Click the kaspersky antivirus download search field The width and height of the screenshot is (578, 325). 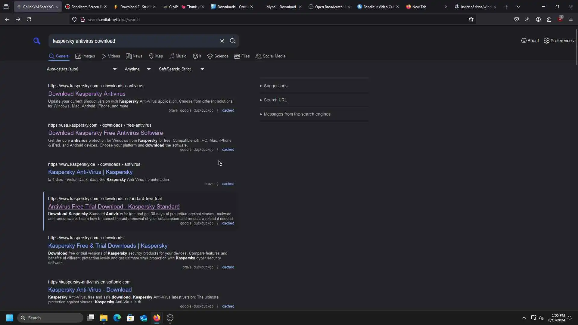click(x=132, y=41)
